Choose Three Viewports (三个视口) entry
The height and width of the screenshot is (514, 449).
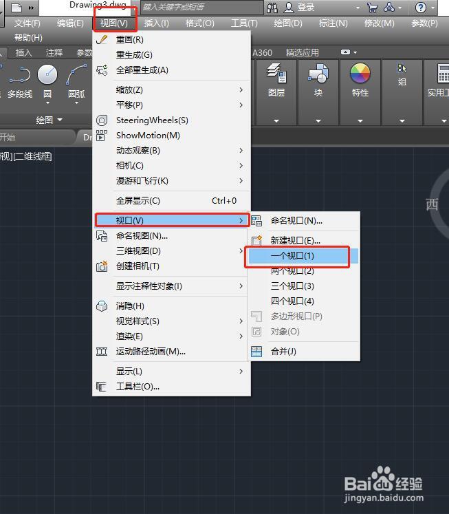(303, 286)
